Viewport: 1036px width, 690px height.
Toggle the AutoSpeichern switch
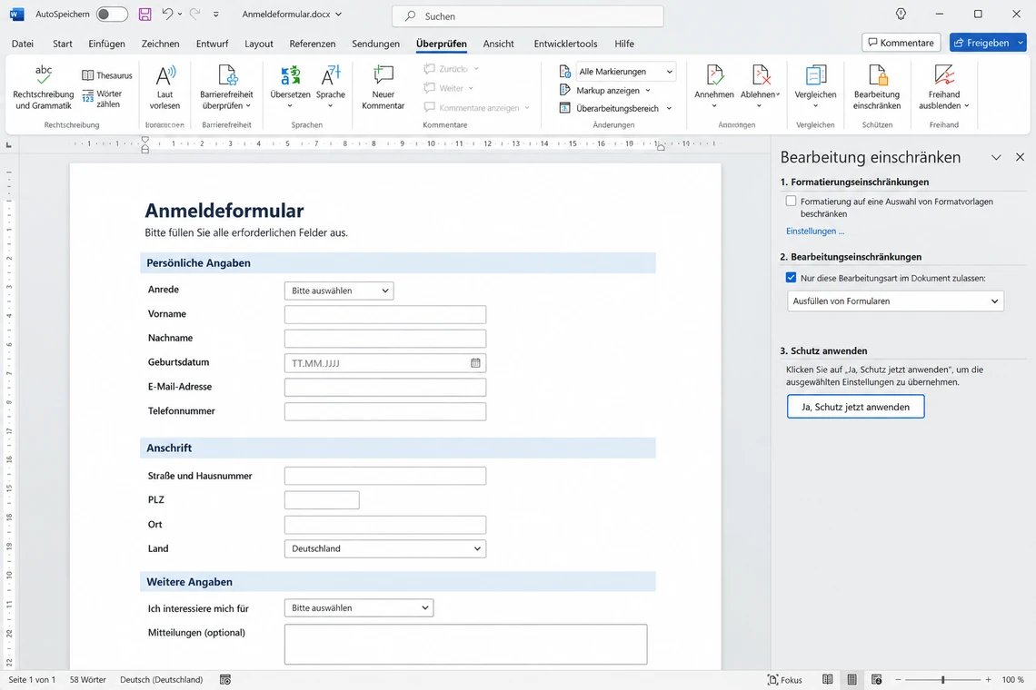tap(112, 14)
